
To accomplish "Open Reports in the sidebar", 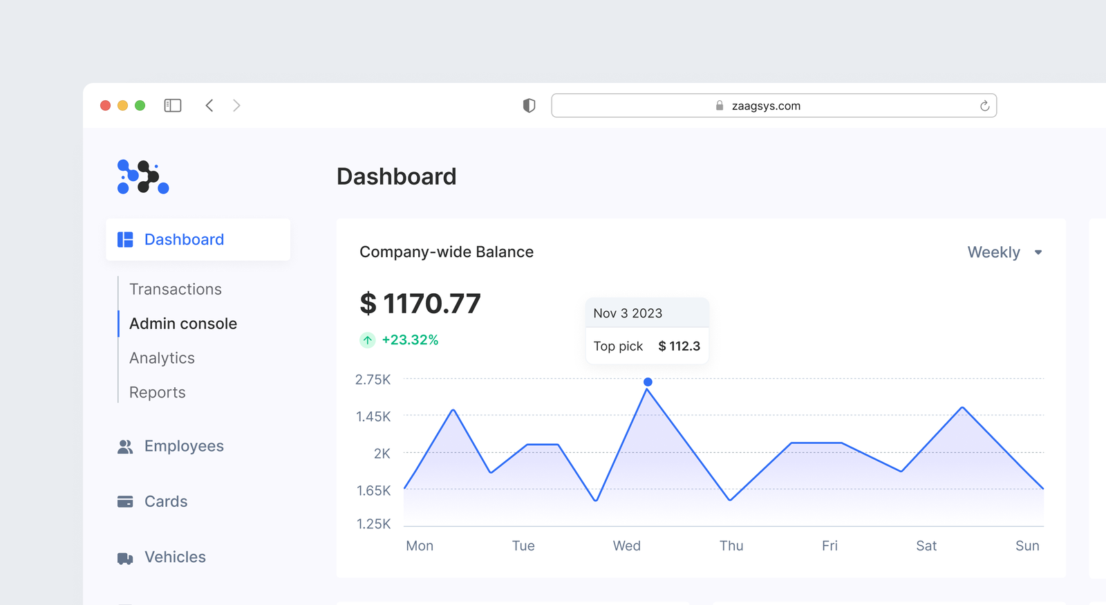I will click(x=158, y=393).
